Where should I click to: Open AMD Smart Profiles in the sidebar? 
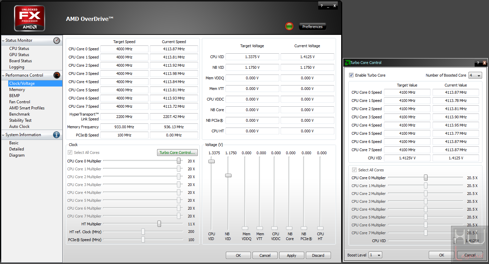[x=27, y=108]
